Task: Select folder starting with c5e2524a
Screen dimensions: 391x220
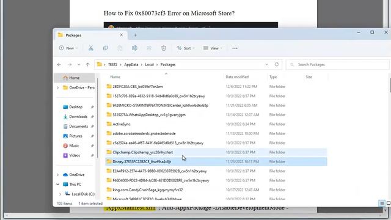Action: (x=216, y=143)
